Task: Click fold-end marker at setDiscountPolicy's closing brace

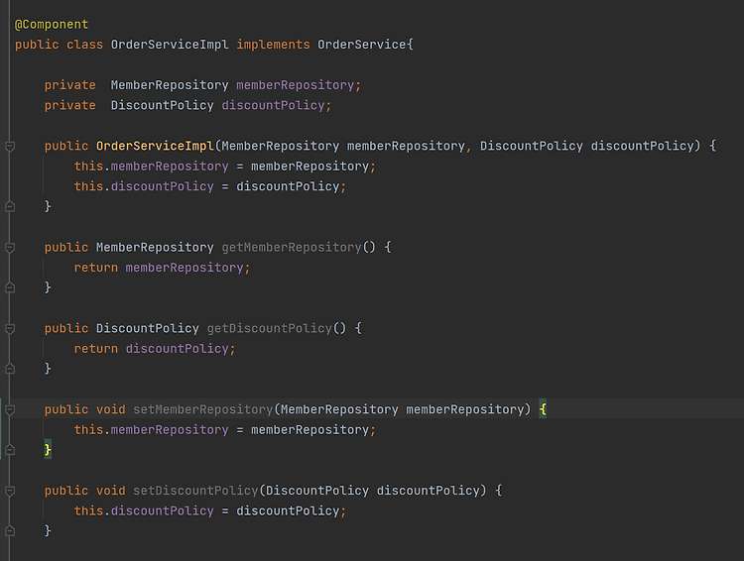Action: click(x=10, y=531)
